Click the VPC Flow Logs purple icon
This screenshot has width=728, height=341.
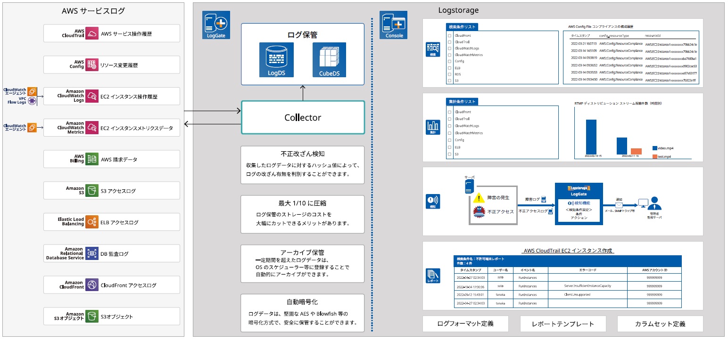click(32, 101)
